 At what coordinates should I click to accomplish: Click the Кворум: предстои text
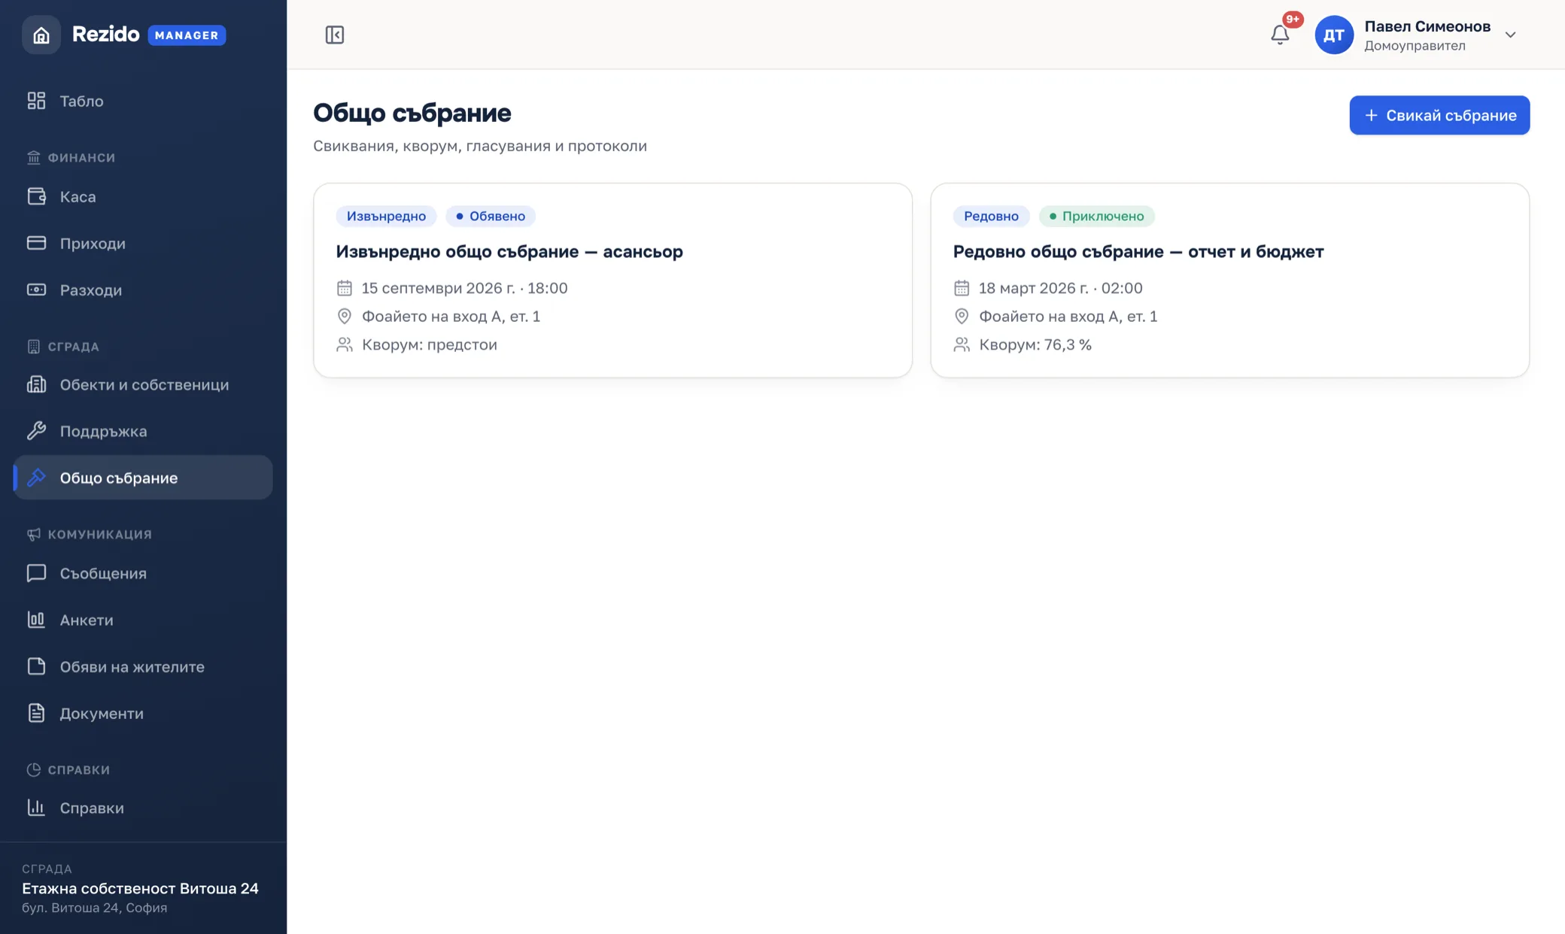click(430, 344)
